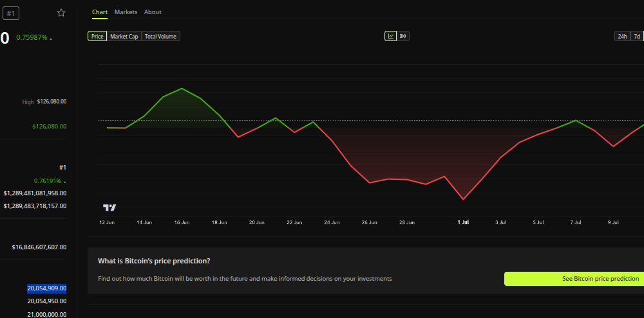This screenshot has height=318, width=644.
Task: Open the Markets tab
Action: click(126, 12)
